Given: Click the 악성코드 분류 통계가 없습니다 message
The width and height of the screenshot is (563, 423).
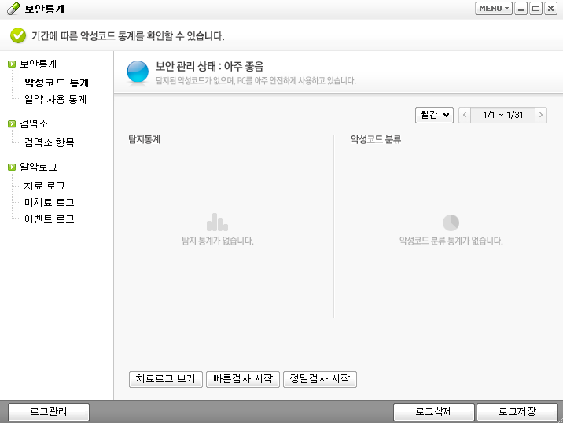Looking at the screenshot, I should pos(451,241).
